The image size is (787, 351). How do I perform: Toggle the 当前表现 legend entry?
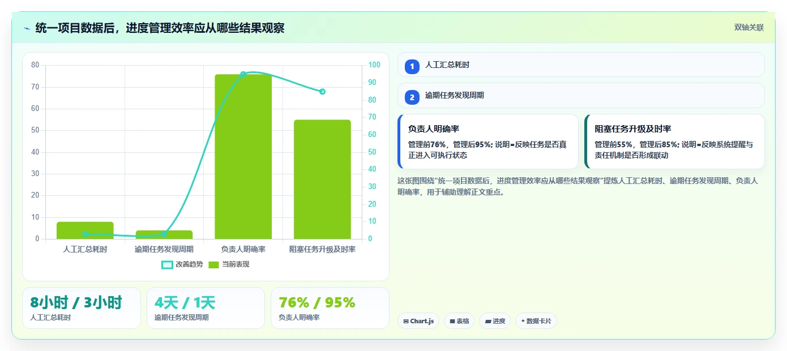(x=229, y=264)
